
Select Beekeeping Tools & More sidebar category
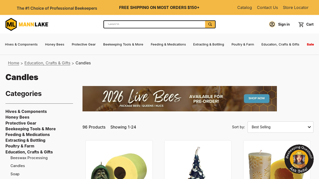(x=31, y=129)
